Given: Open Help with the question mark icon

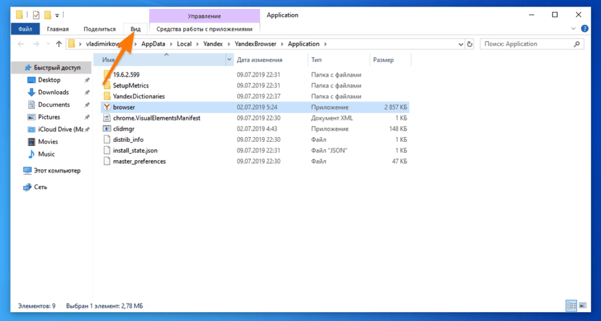Looking at the screenshot, I should click(585, 29).
